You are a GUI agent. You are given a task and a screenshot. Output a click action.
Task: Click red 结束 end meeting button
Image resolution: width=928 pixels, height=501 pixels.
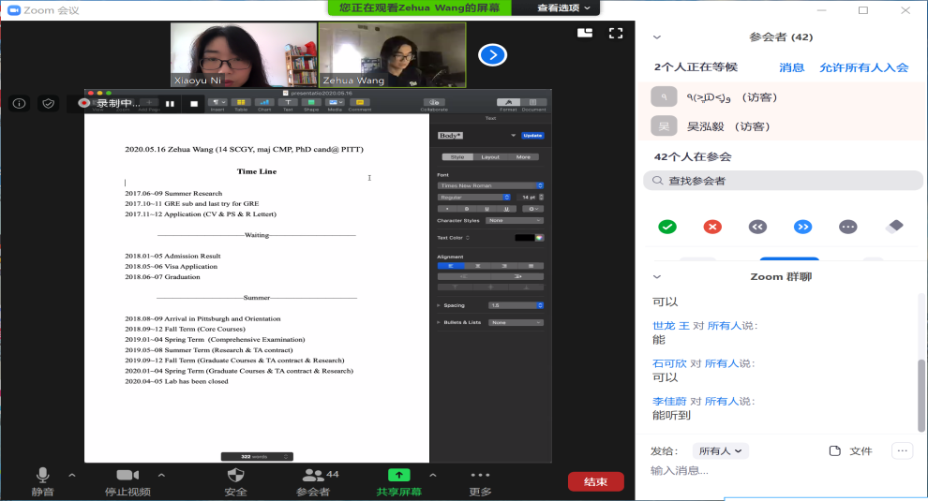coord(595,481)
